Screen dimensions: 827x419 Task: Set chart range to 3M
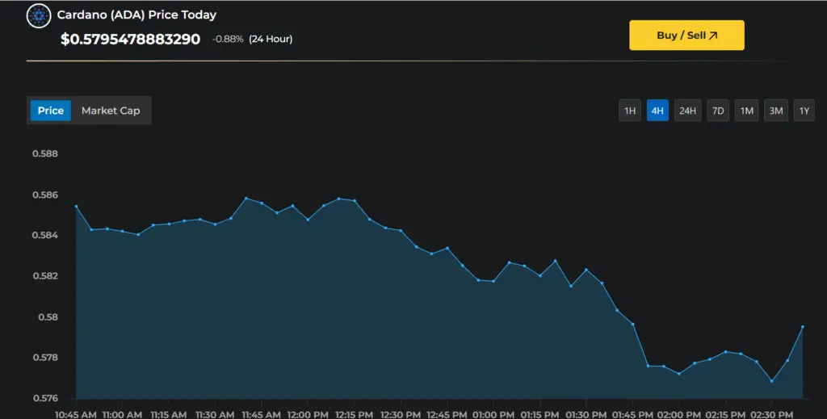776,111
